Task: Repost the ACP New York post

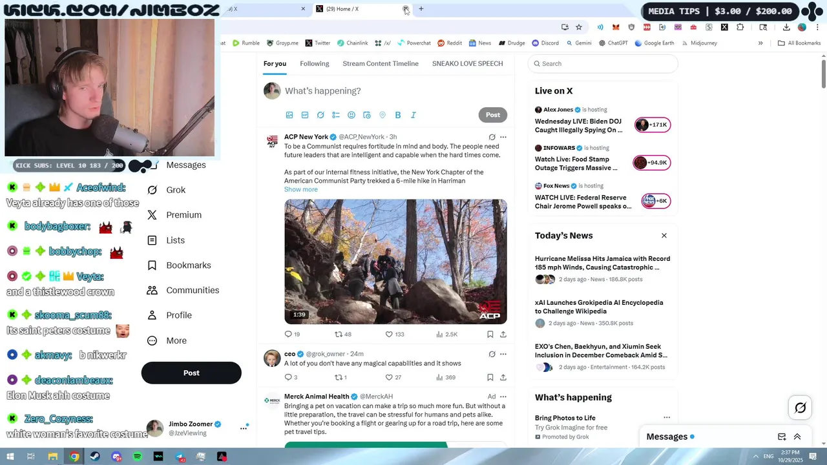Action: pyautogui.click(x=342, y=334)
